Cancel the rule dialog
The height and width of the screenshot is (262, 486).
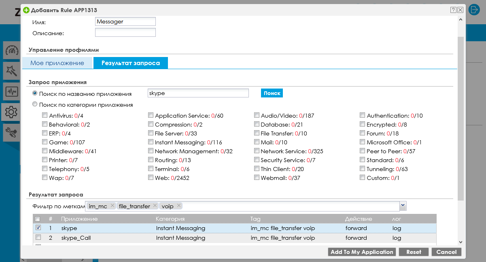pyautogui.click(x=447, y=252)
